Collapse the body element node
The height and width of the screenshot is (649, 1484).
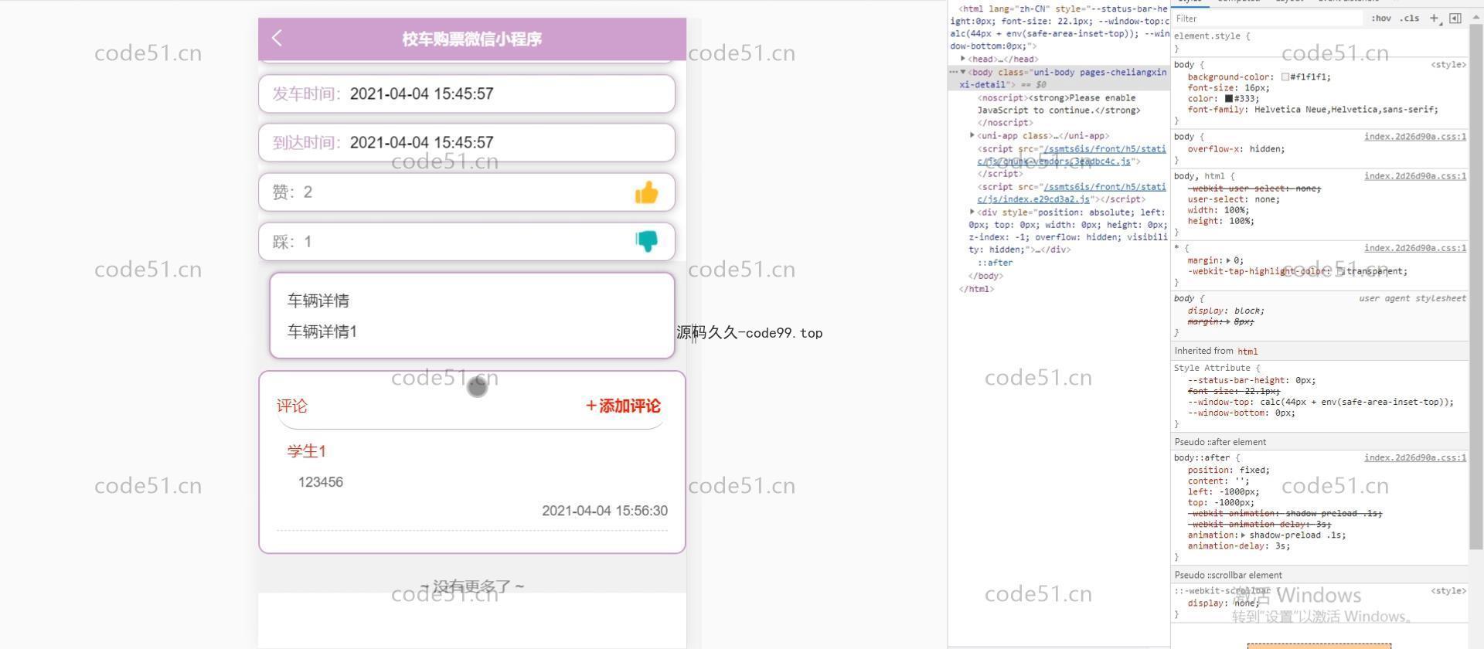[963, 72]
